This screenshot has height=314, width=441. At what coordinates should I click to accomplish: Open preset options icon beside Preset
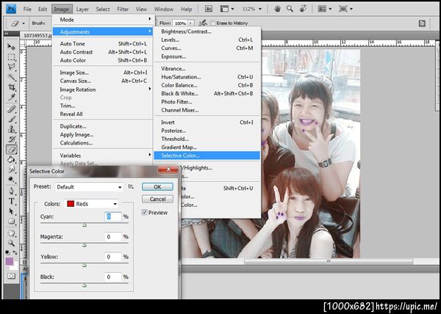(130, 187)
